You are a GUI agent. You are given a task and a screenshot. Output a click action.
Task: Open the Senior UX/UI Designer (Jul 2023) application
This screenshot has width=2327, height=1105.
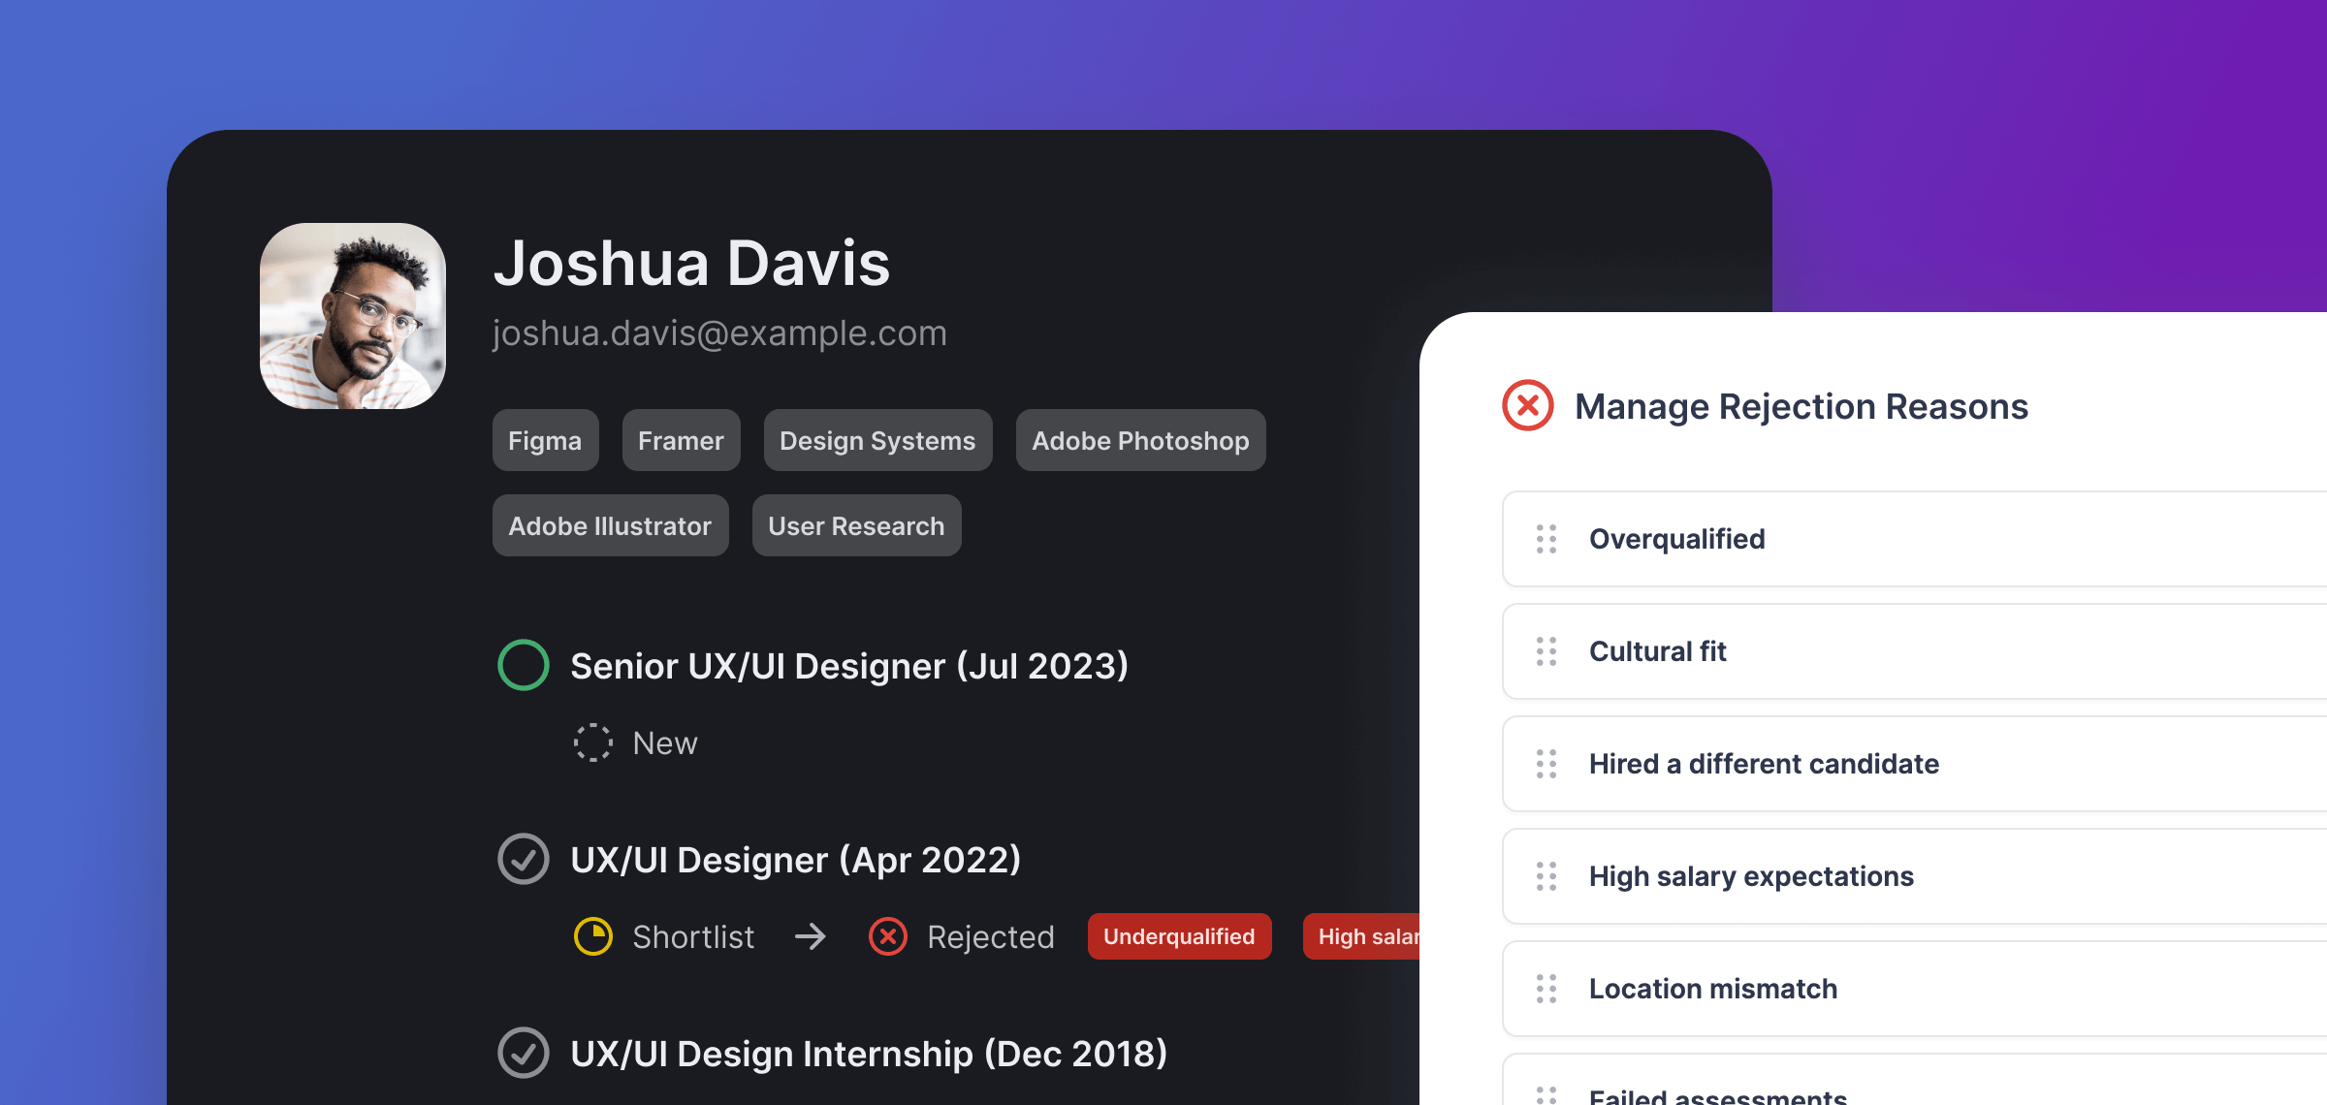[849, 666]
